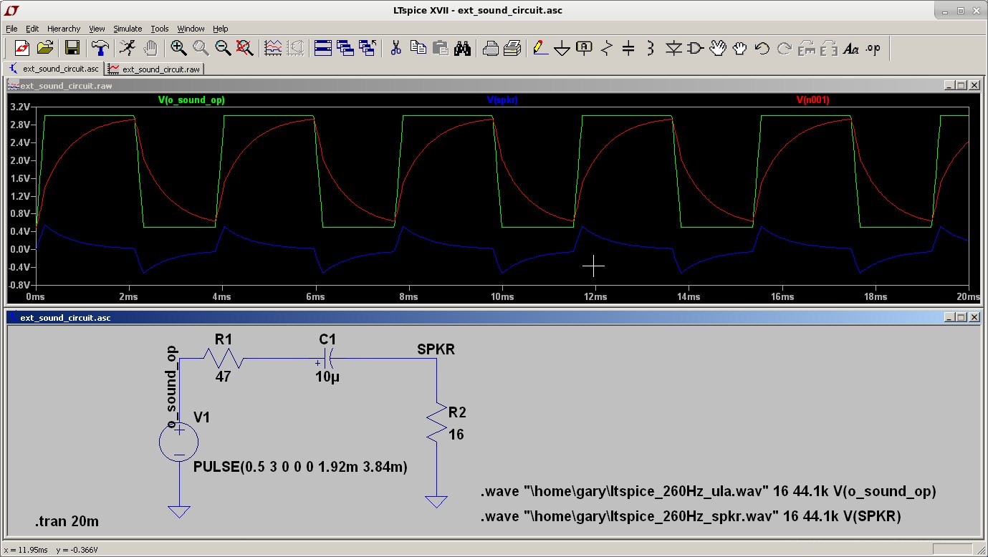Image resolution: width=988 pixels, height=557 pixels.
Task: Select the Copy tool icon
Action: click(418, 48)
